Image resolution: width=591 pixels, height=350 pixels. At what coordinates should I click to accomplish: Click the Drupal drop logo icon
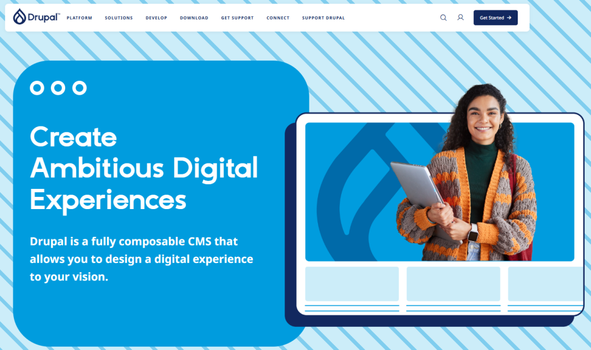pyautogui.click(x=20, y=17)
